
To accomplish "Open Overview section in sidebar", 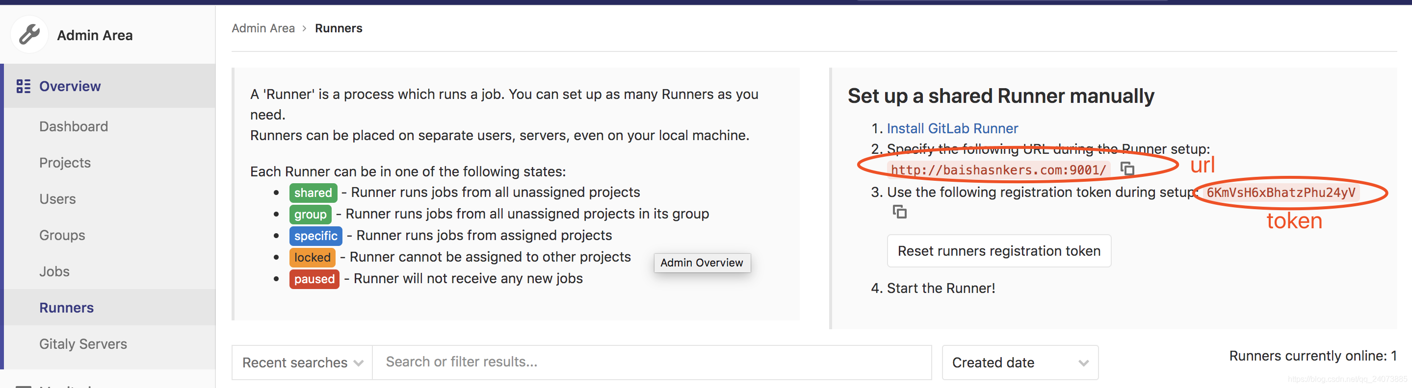I will [70, 86].
